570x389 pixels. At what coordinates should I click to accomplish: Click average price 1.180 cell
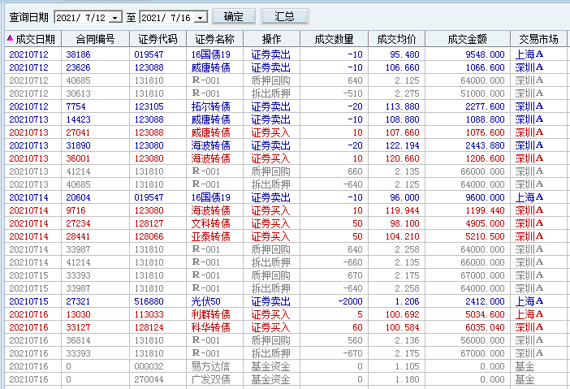pyautogui.click(x=407, y=379)
